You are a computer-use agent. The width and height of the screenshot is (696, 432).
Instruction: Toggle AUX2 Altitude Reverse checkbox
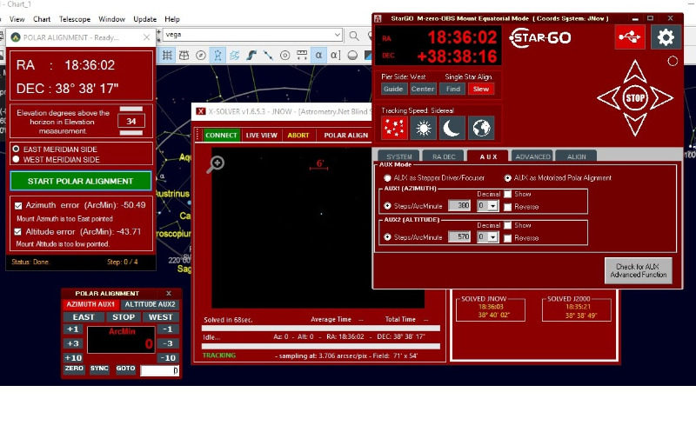click(x=508, y=238)
